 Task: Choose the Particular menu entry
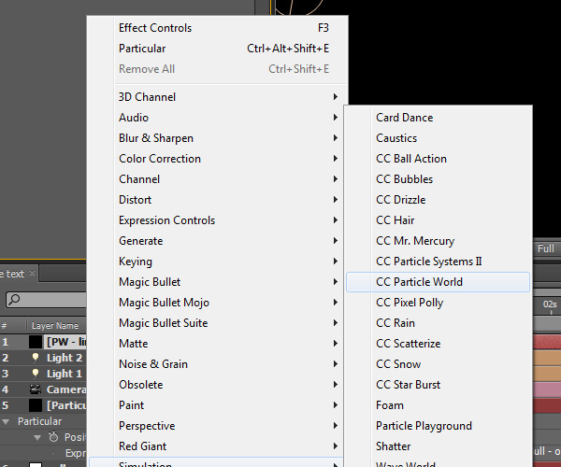pyautogui.click(x=218, y=49)
